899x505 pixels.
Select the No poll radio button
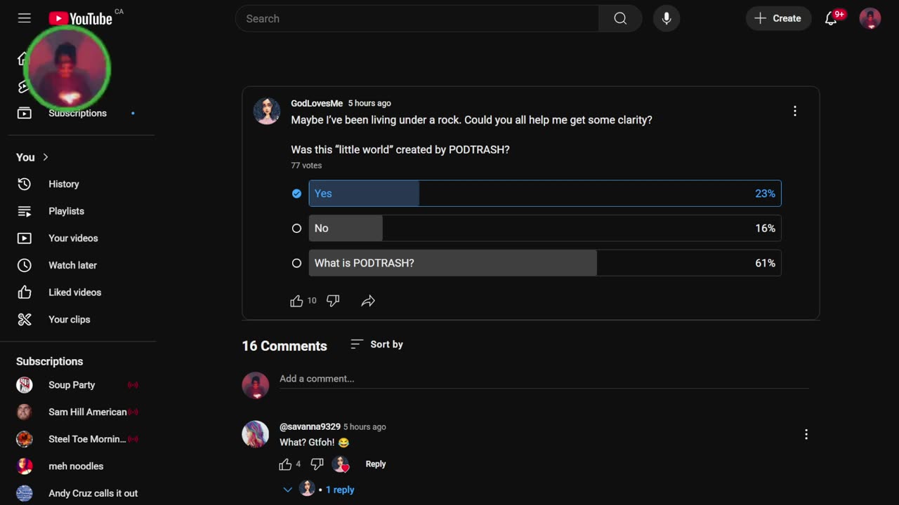tap(296, 228)
